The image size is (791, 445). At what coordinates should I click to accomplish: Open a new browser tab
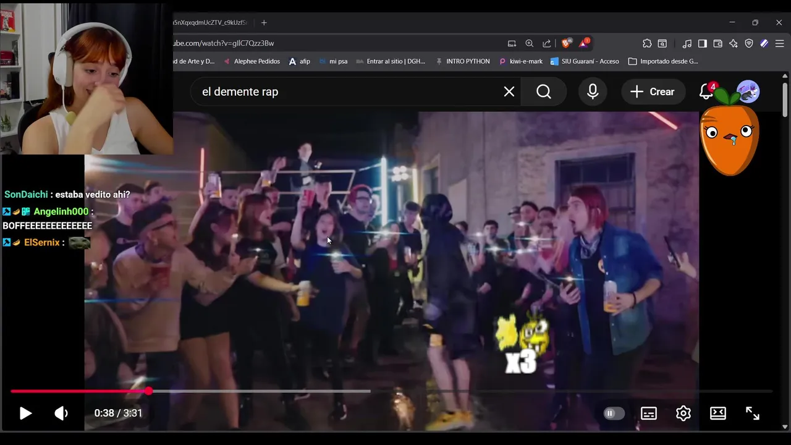(264, 22)
